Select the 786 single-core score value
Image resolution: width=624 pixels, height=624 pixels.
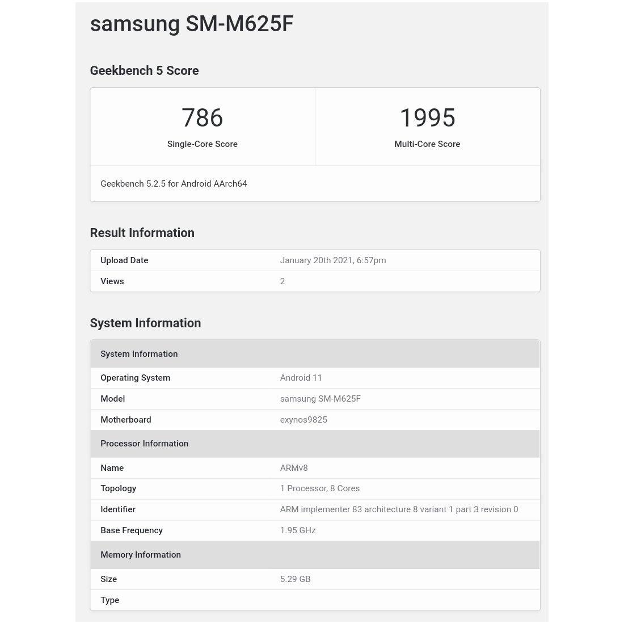[202, 118]
